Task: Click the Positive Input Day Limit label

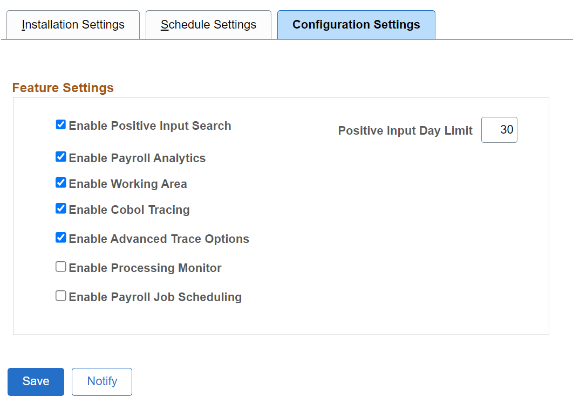Action: pyautogui.click(x=405, y=130)
